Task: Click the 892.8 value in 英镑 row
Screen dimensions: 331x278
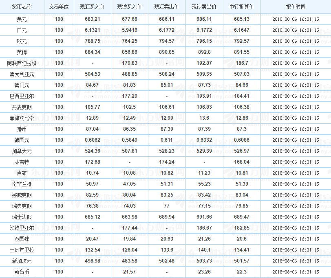Action: click(x=204, y=52)
